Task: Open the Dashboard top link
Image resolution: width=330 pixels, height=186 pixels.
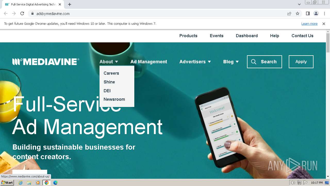Action: pos(247,36)
